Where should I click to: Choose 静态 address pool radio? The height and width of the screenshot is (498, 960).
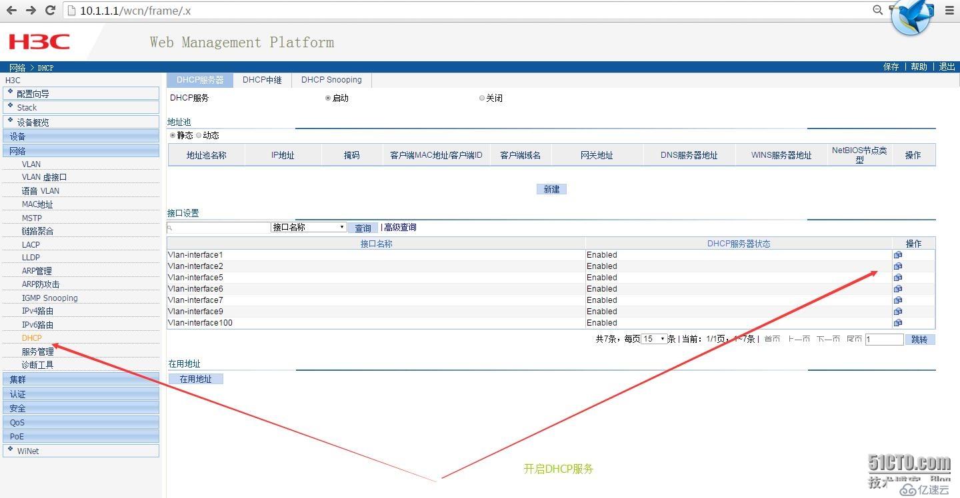point(173,135)
